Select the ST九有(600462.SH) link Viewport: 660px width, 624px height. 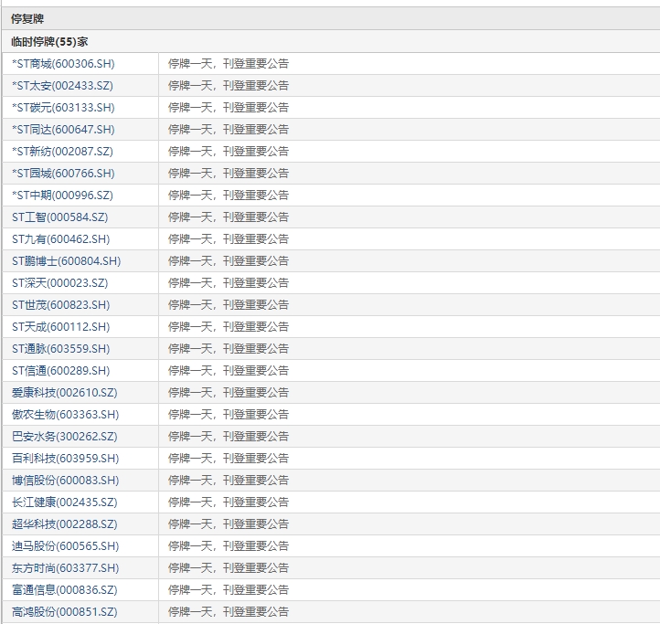click(x=60, y=239)
